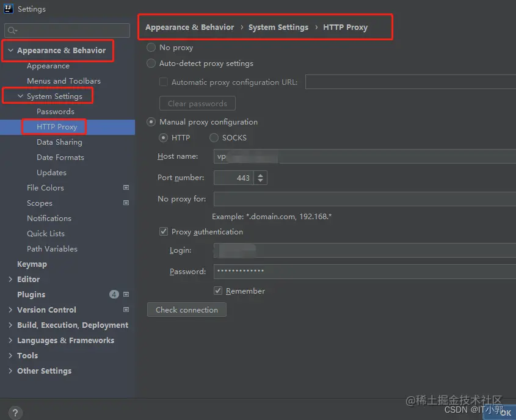Decrease the port number with down arrow

[x=260, y=181]
